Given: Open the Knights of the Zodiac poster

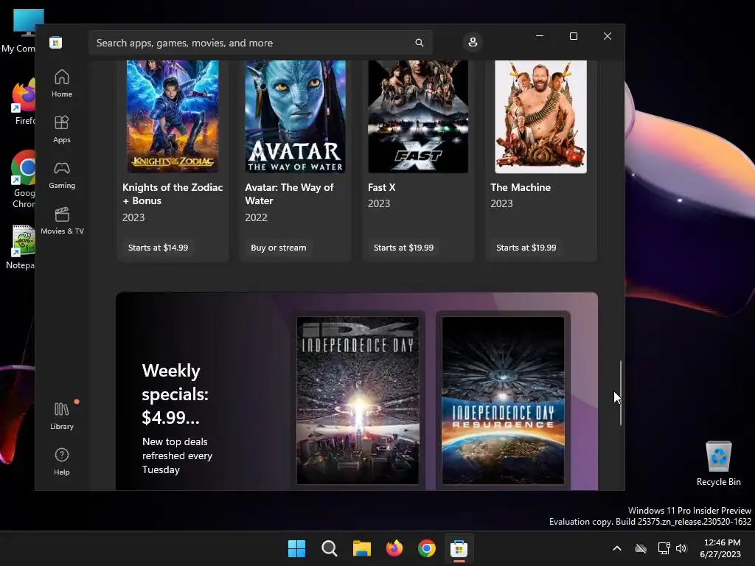Looking at the screenshot, I should pos(173,116).
